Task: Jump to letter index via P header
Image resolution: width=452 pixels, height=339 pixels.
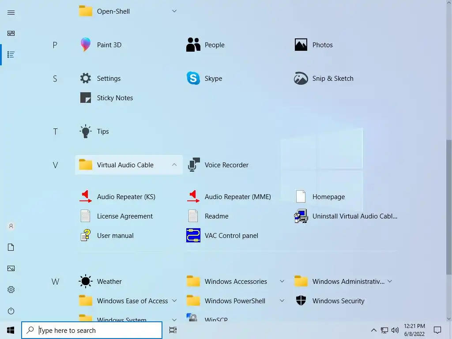Action: [x=55, y=45]
